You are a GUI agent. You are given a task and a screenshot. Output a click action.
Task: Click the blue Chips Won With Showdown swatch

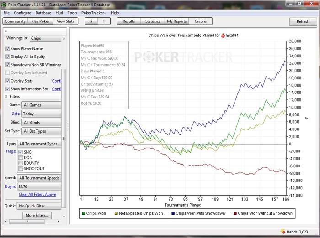click(x=173, y=213)
